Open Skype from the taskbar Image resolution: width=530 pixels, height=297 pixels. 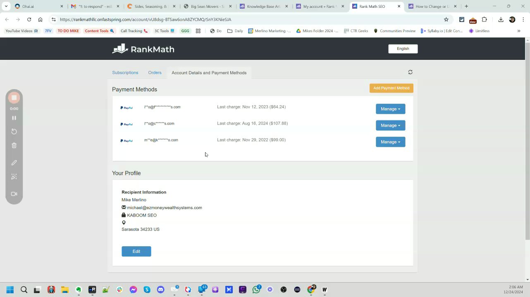[147, 290]
